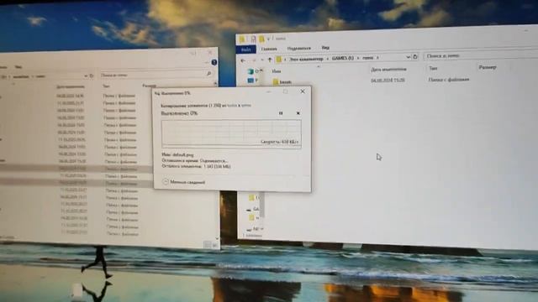Go forward in right Explorer window
Screen dimensions: 538x302
(254, 60)
